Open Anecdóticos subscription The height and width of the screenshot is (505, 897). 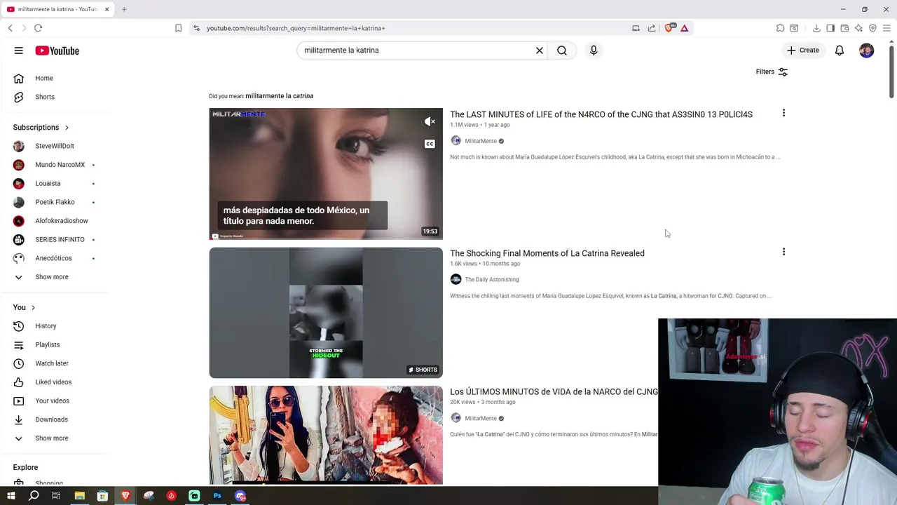(55, 258)
